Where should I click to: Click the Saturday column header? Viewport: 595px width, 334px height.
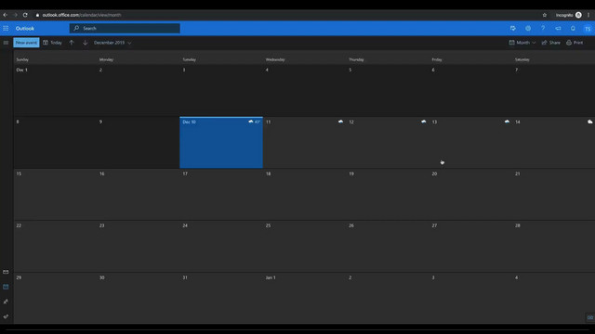[522, 59]
